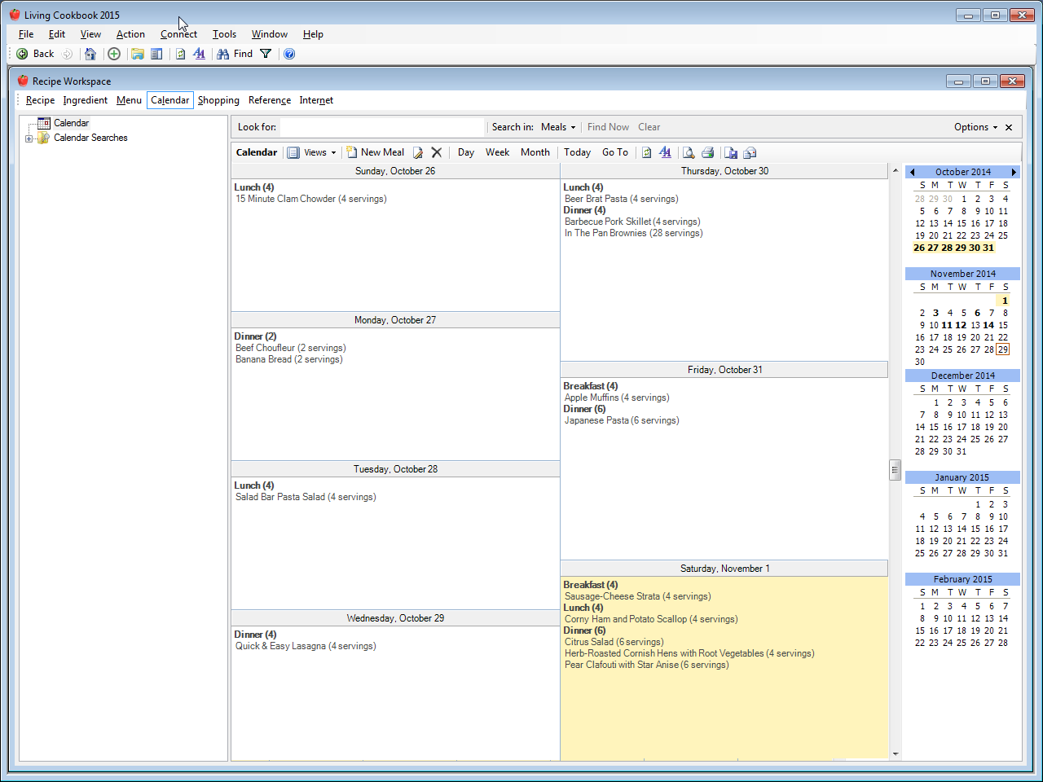Open the Connect menu

pyautogui.click(x=178, y=34)
